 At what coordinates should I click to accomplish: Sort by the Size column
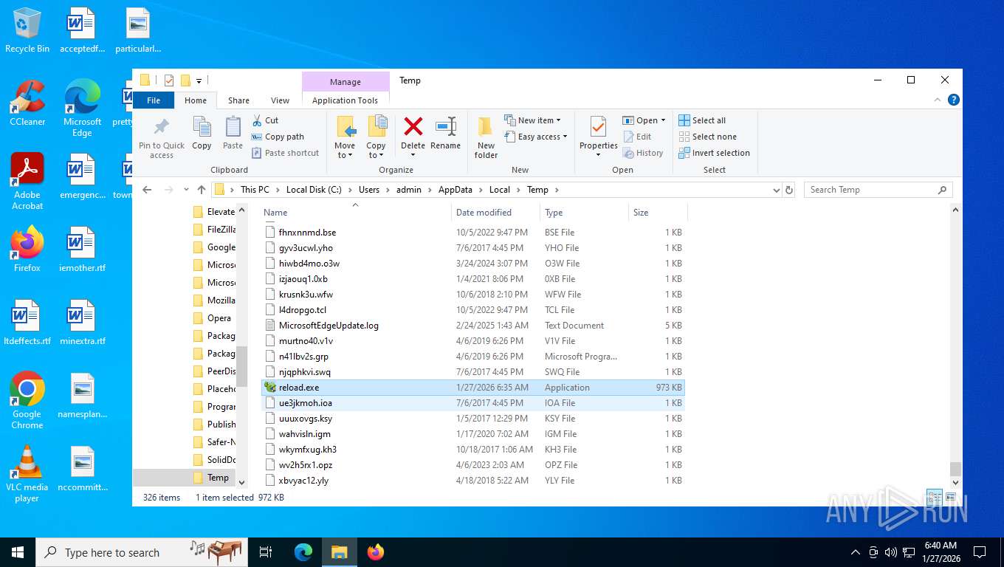click(x=658, y=212)
